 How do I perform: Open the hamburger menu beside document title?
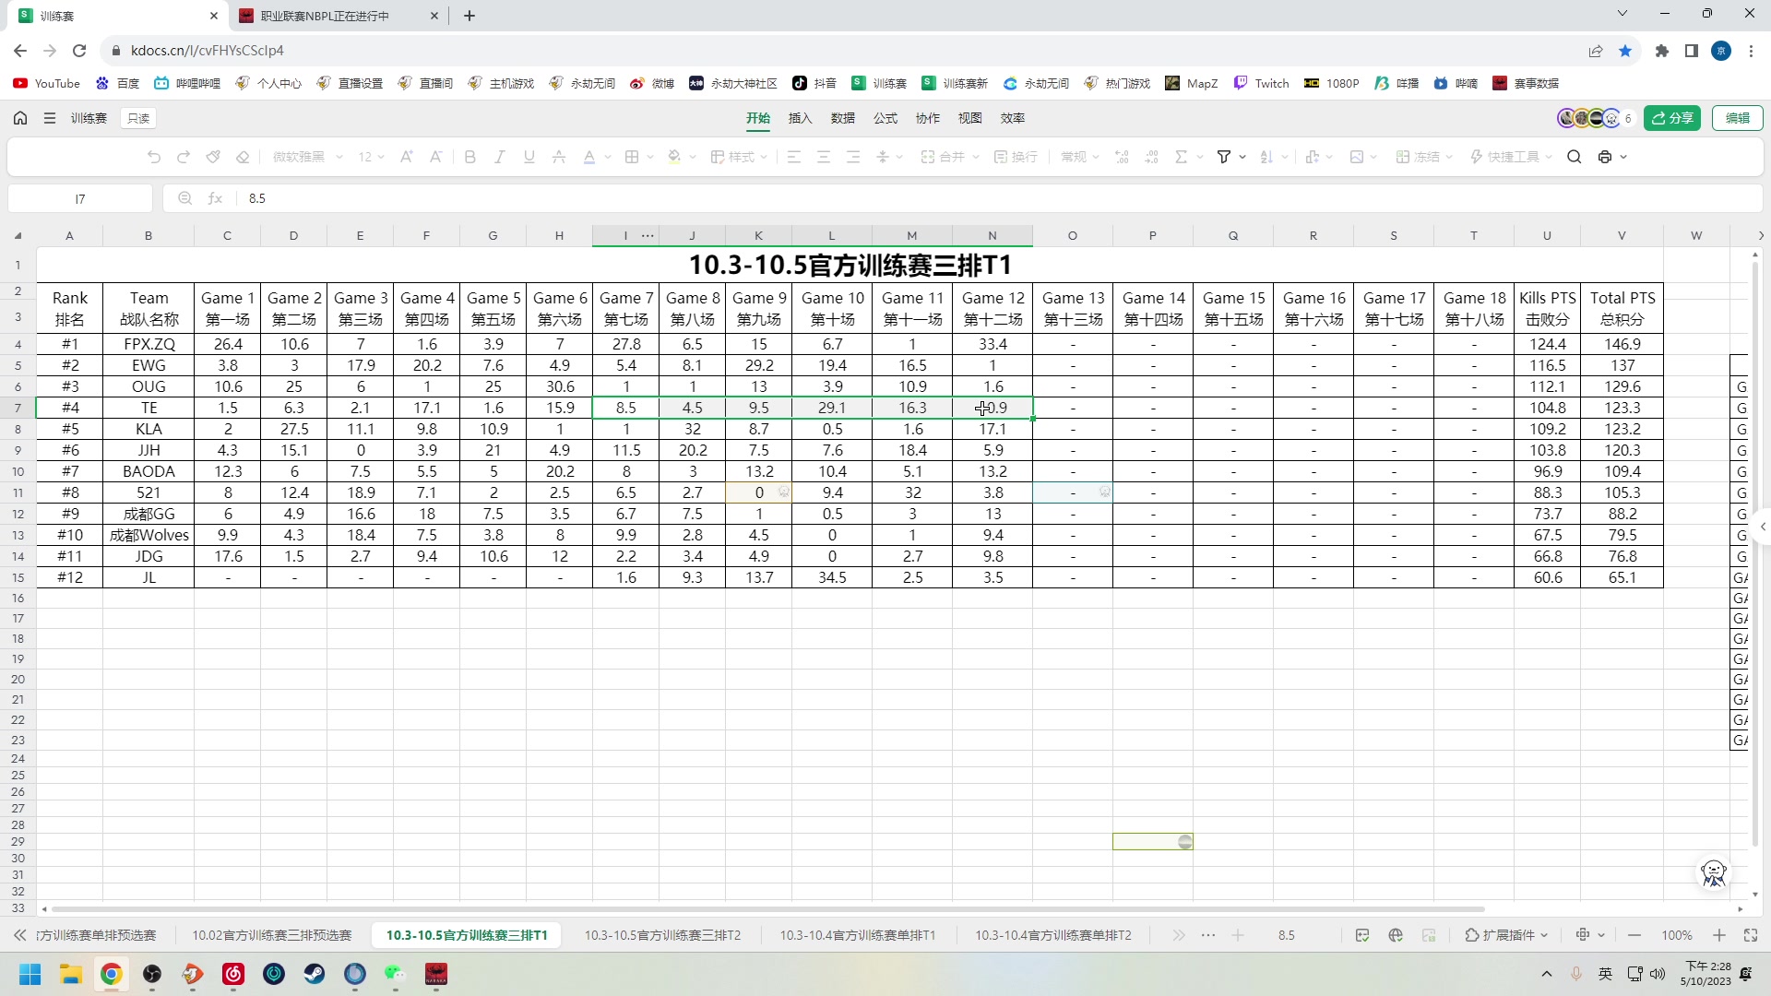(x=50, y=118)
